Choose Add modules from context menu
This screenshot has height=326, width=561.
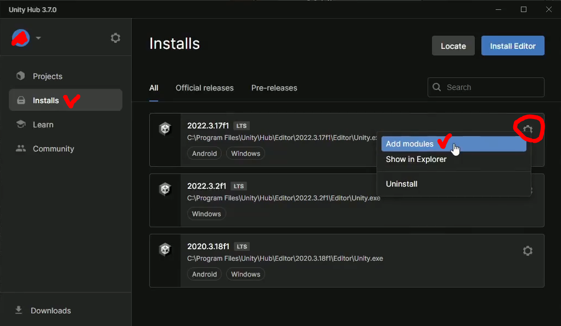pos(453,144)
